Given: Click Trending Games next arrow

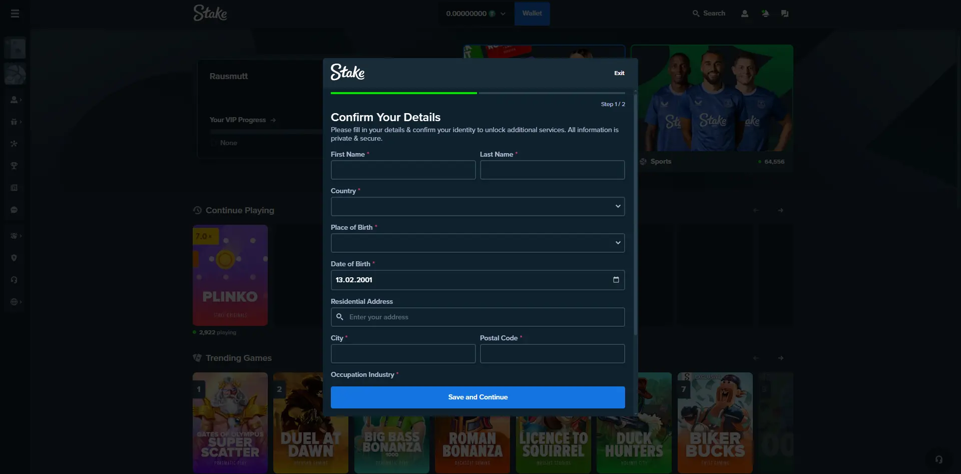Looking at the screenshot, I should [781, 358].
